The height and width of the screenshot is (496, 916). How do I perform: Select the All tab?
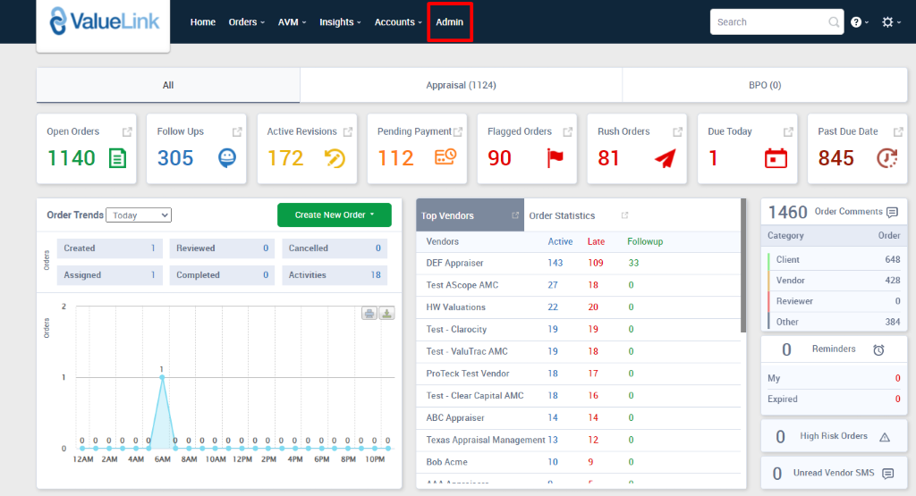[x=168, y=85]
